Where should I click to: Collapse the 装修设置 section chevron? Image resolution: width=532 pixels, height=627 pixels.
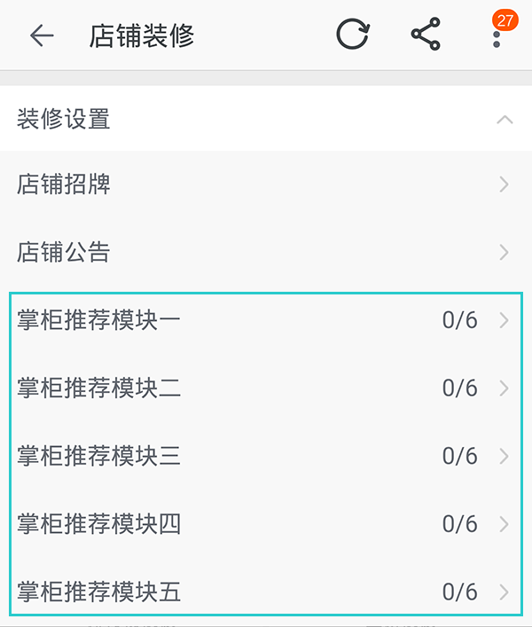pos(505,119)
